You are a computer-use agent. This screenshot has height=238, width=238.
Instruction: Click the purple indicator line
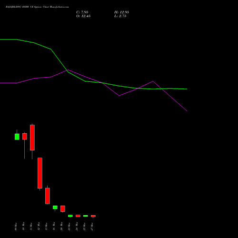pyautogui.click(x=119, y=96)
